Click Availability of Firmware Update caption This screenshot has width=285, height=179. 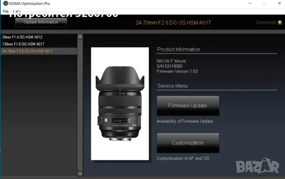[185, 121]
